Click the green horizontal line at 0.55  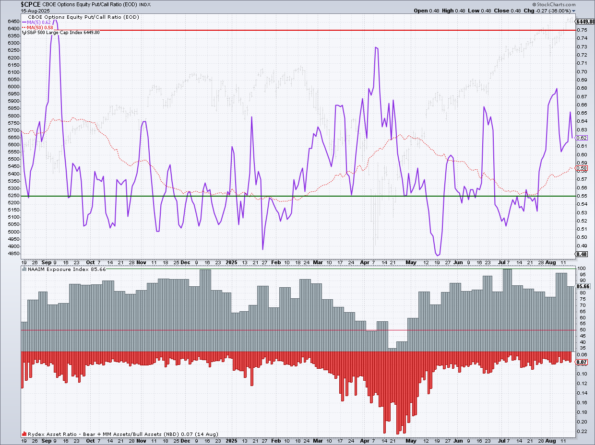click(x=297, y=196)
